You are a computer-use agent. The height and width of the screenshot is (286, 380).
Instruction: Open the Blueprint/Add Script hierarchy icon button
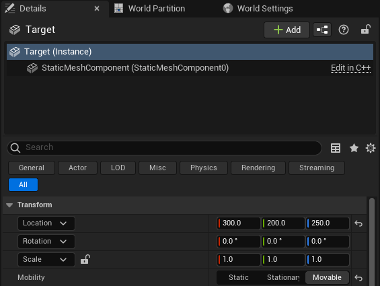322,30
